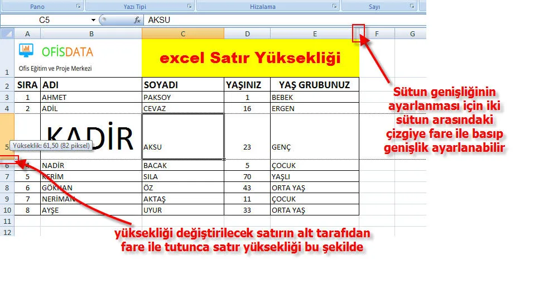Click the OFISDATA monitor logo icon

point(26,51)
